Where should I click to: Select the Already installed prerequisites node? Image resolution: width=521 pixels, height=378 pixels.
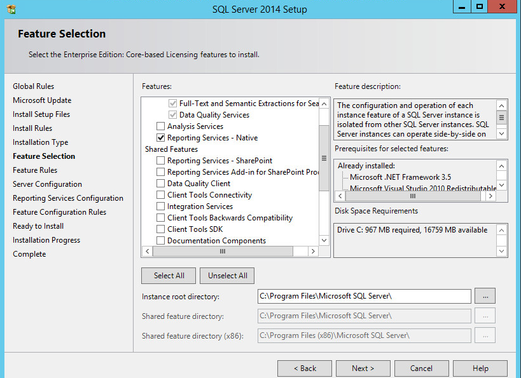point(366,166)
